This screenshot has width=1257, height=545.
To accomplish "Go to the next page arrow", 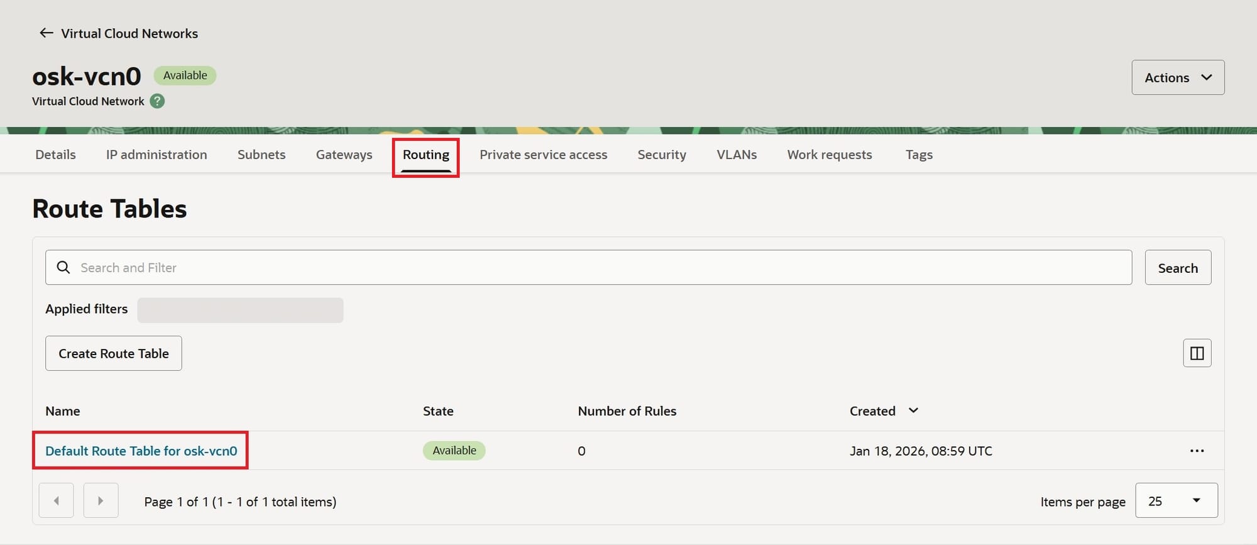I will tap(101, 501).
